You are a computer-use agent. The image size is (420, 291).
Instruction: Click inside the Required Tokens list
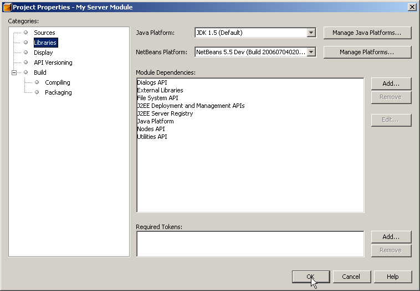[249, 244]
